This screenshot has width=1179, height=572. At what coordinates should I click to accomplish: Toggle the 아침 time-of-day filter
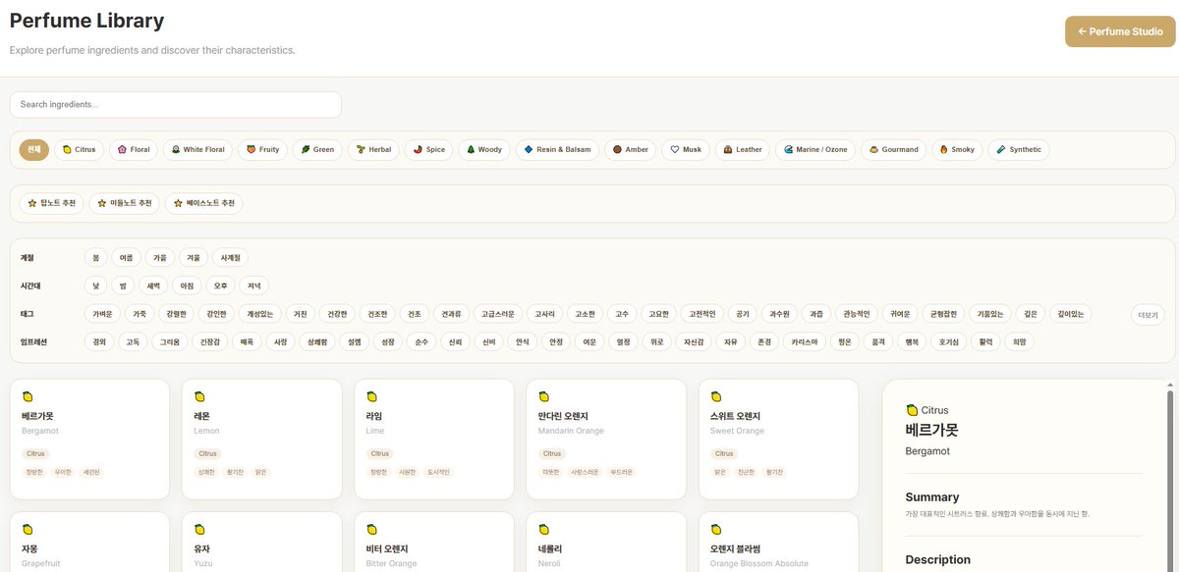click(187, 286)
